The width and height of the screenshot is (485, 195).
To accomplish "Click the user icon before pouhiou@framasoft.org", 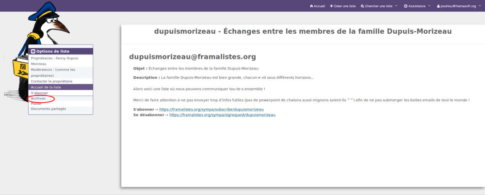I will pyautogui.click(x=438, y=6).
